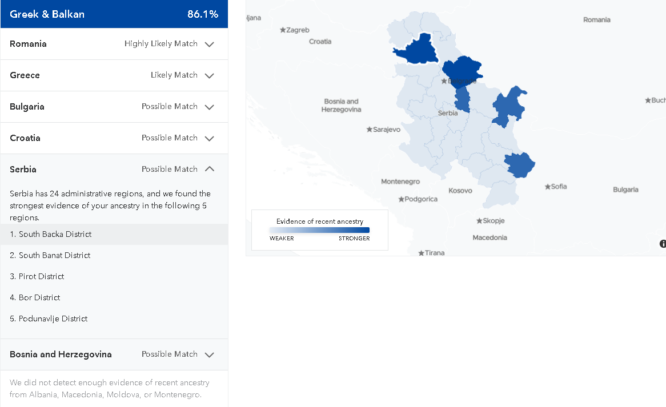The image size is (666, 407).
Task: Click the ancestry evidence gradient bar
Action: tap(319, 230)
